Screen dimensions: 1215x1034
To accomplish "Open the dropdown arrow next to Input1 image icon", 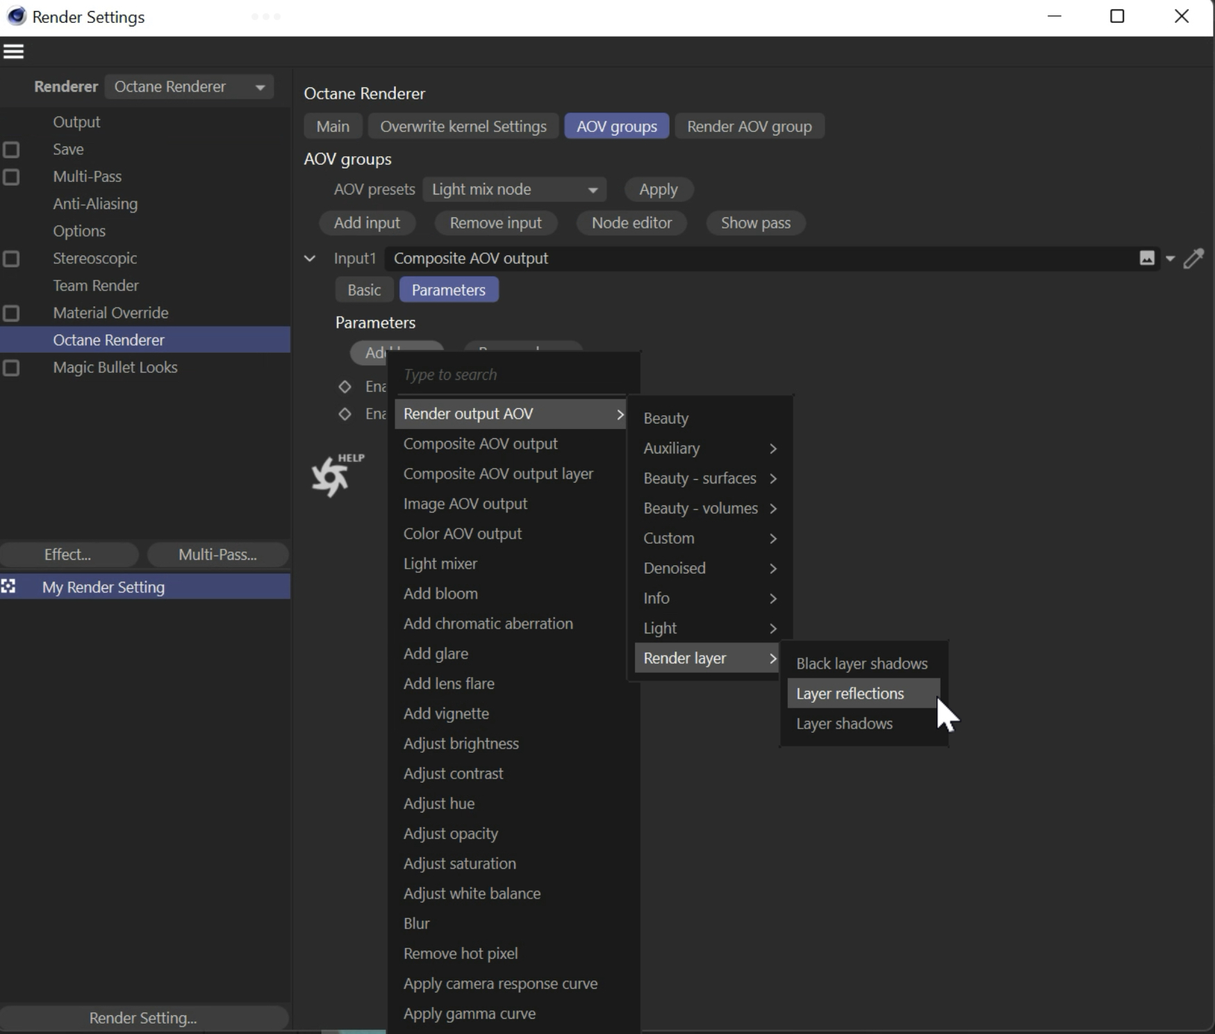I will 1170,259.
